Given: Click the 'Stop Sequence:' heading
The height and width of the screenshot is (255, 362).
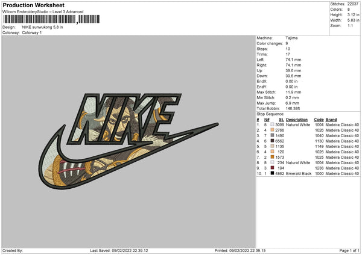Looking at the screenshot, I should point(271,114).
